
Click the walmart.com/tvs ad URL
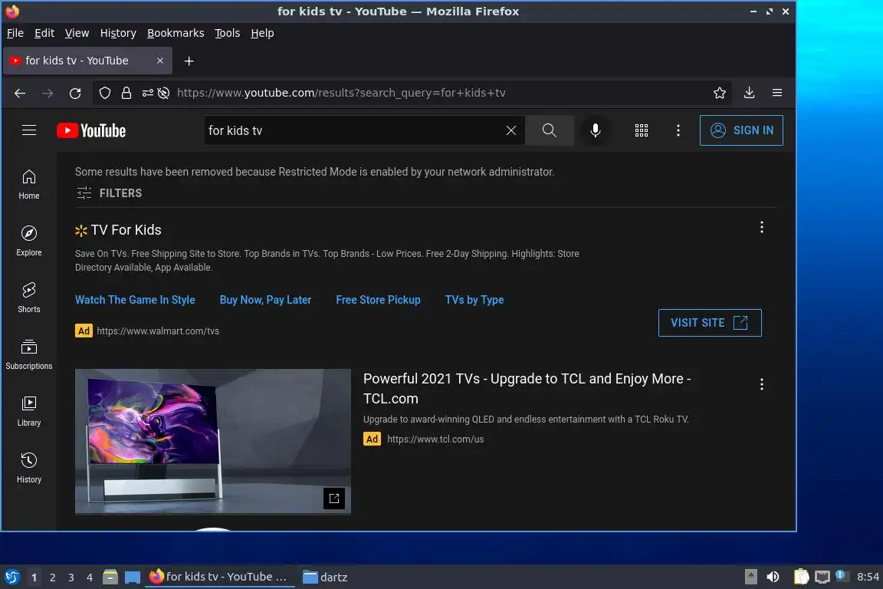[x=158, y=331]
